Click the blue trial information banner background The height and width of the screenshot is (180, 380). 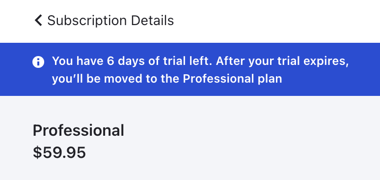coord(190,69)
